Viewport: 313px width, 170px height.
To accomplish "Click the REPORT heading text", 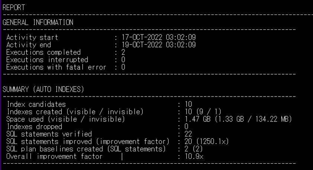I will click(14, 6).
